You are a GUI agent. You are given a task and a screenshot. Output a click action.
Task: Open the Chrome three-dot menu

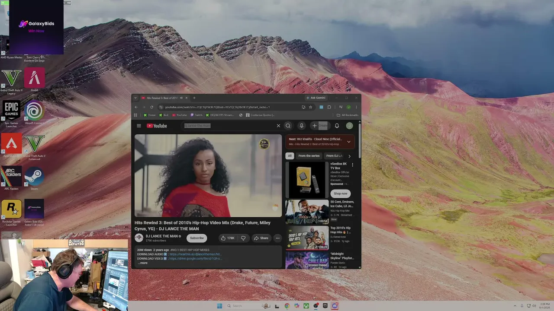[x=356, y=107]
